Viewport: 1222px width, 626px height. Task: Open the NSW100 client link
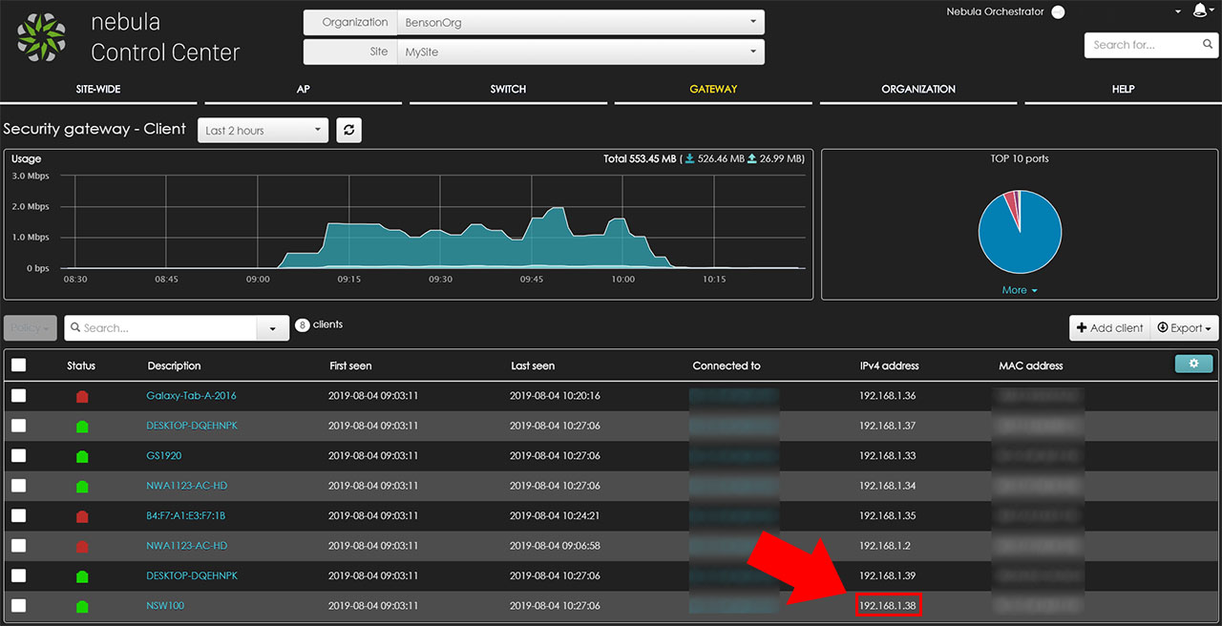click(x=165, y=606)
